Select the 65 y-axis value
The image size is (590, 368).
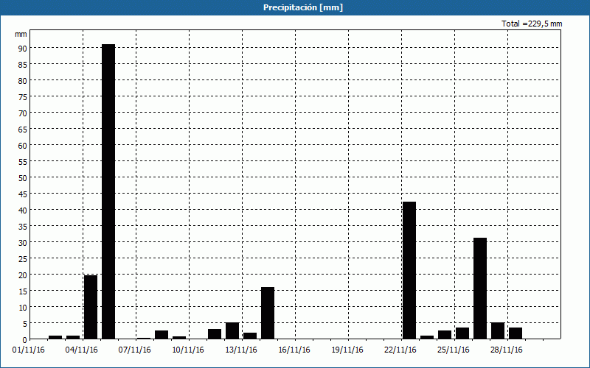[23, 130]
